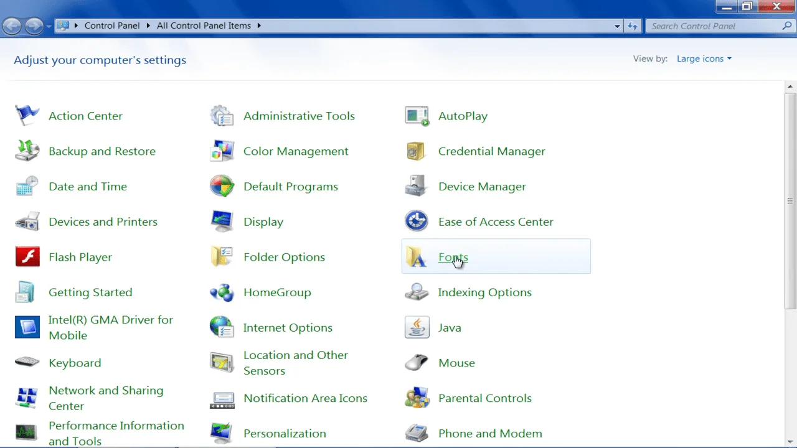
Task: Click the vertical scrollbar thumb
Action: click(790, 201)
